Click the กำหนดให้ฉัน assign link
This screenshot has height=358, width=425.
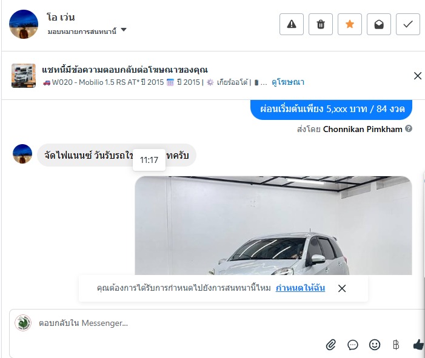[300, 288]
